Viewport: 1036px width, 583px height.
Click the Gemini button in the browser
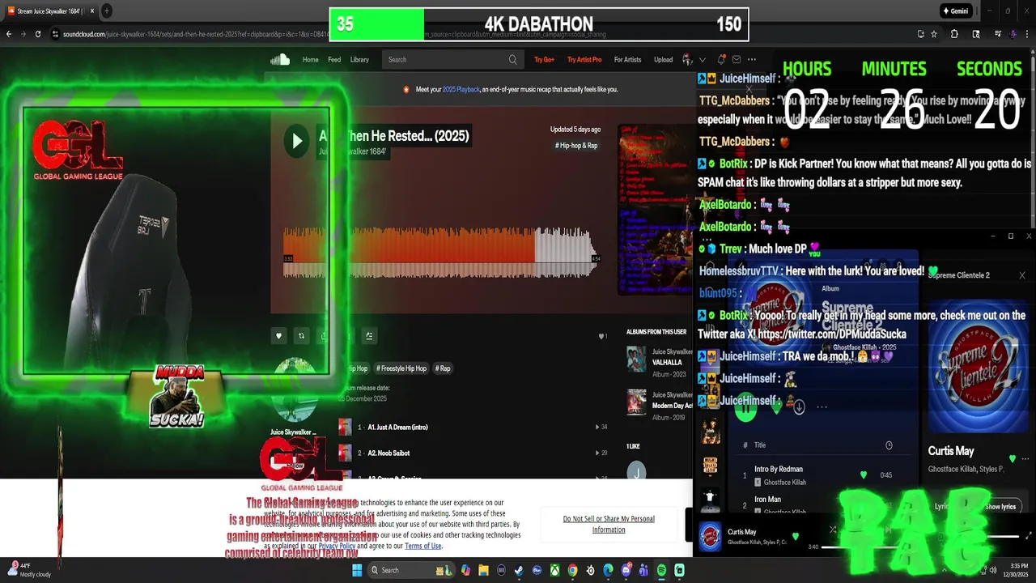click(x=955, y=11)
